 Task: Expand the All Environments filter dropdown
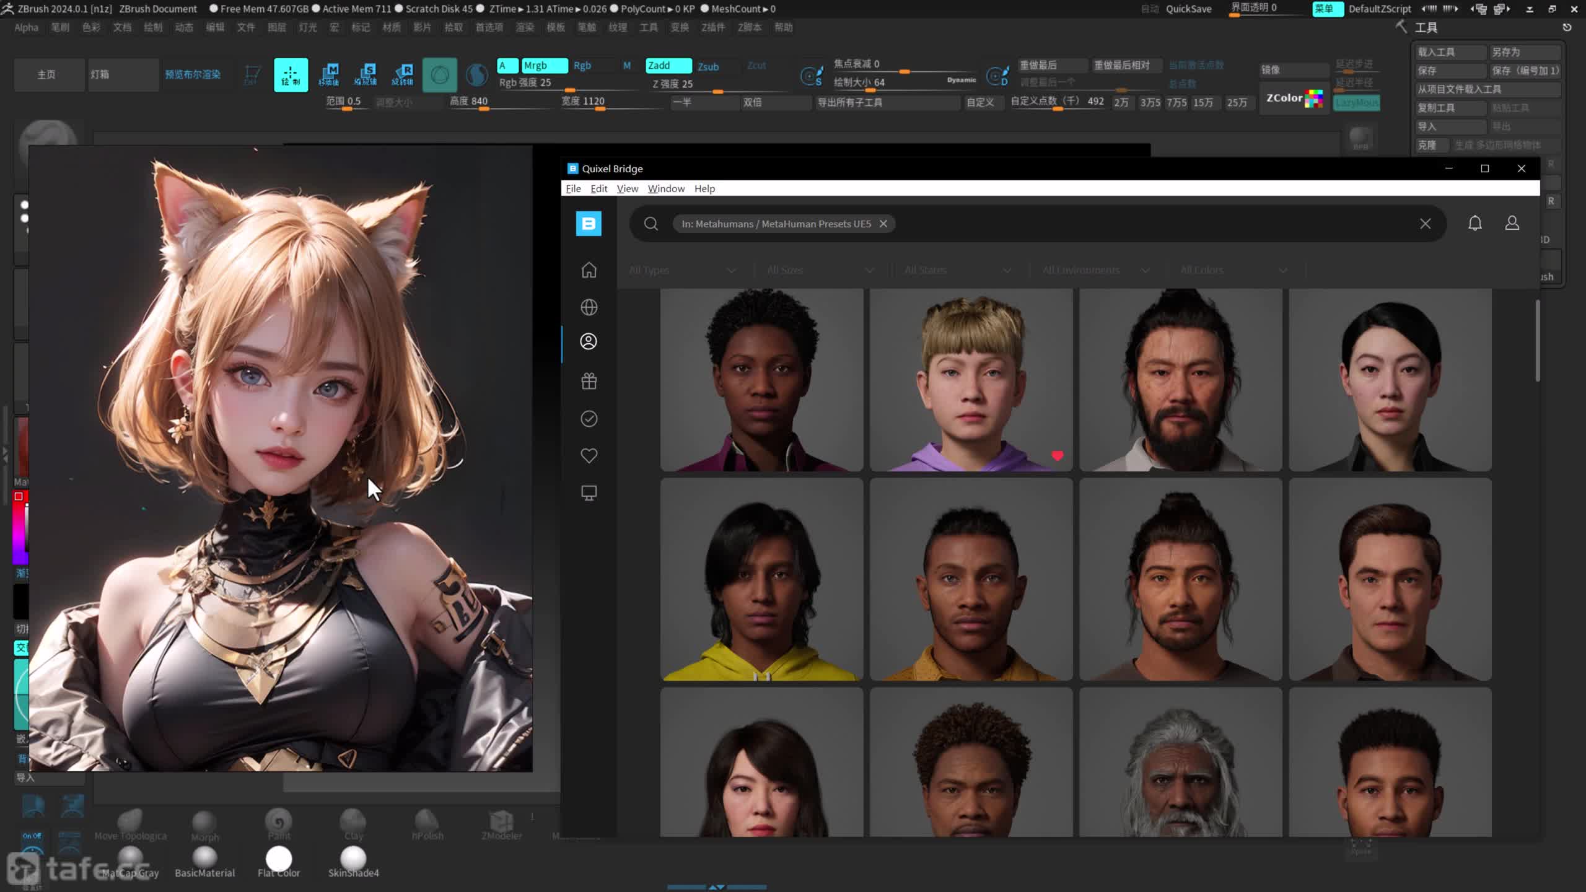[x=1096, y=270]
